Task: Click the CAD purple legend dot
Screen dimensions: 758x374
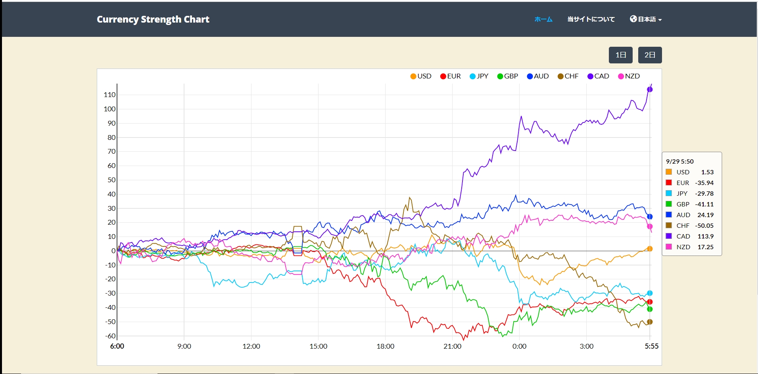Action: click(590, 76)
